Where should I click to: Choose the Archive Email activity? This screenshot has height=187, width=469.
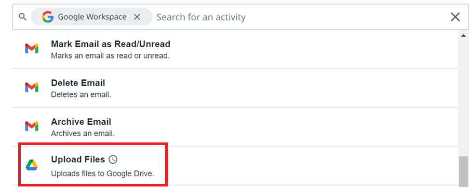(235, 127)
